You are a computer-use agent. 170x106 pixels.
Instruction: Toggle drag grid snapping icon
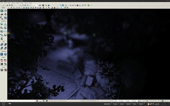(x=139, y=101)
